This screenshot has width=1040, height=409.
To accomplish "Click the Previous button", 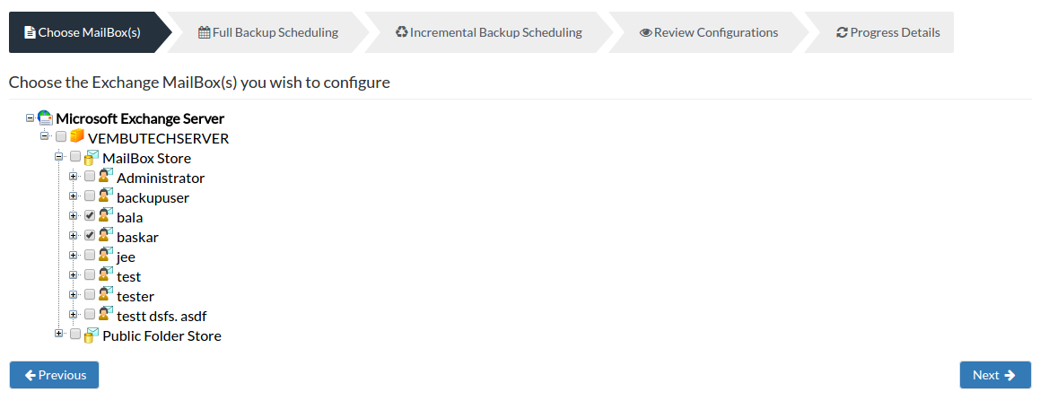I will [x=55, y=375].
